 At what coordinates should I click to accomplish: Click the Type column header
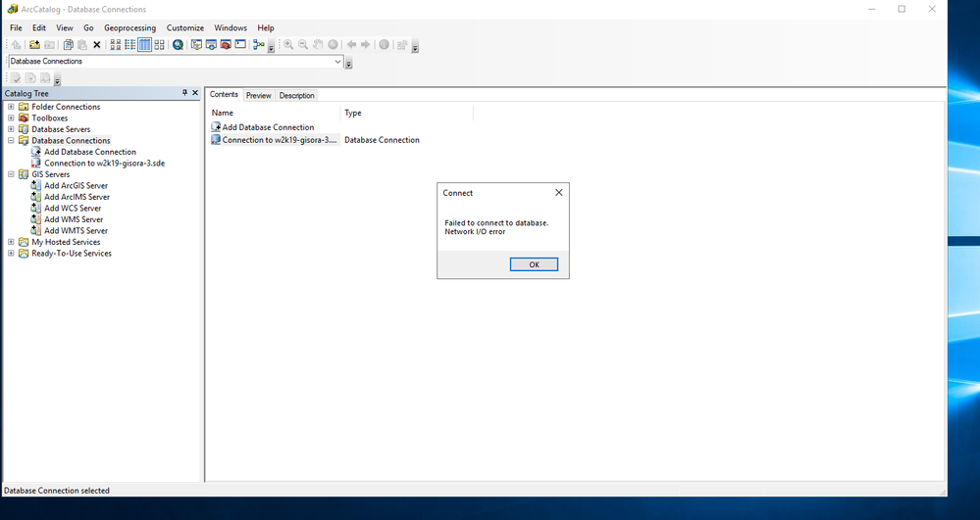point(407,113)
